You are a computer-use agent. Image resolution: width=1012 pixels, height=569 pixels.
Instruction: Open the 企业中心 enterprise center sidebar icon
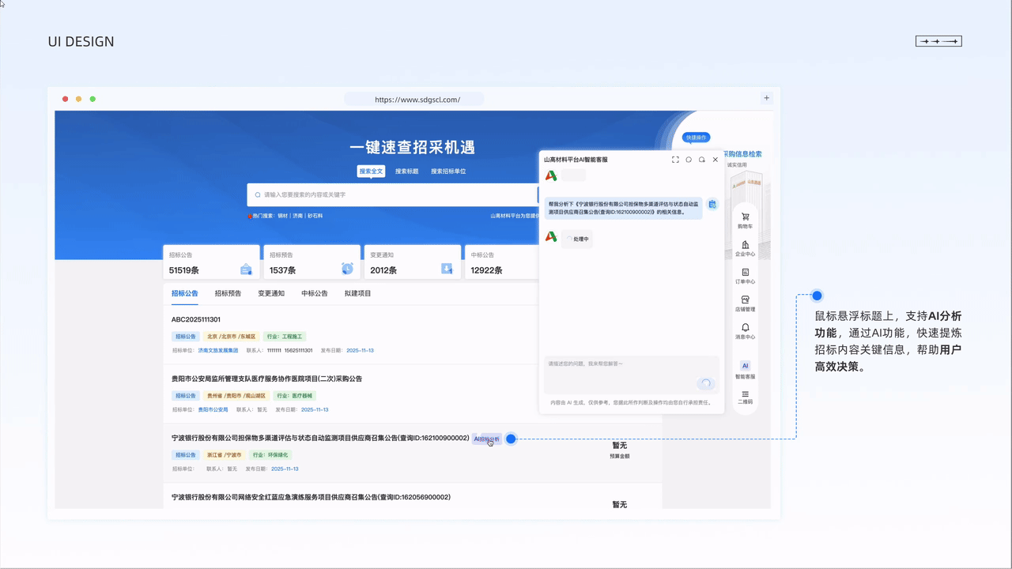click(x=744, y=248)
